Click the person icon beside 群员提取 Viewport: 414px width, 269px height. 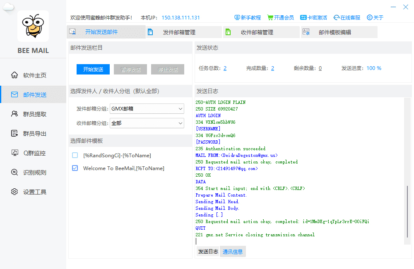pyautogui.click(x=14, y=114)
